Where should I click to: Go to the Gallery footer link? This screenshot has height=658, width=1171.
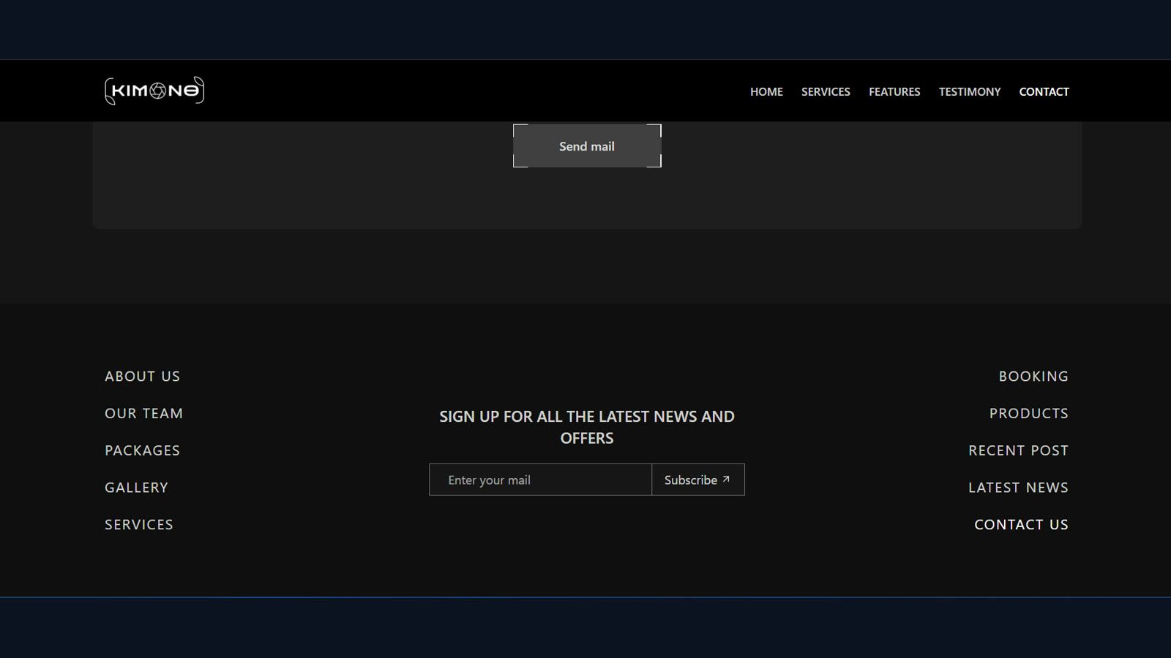tap(136, 488)
